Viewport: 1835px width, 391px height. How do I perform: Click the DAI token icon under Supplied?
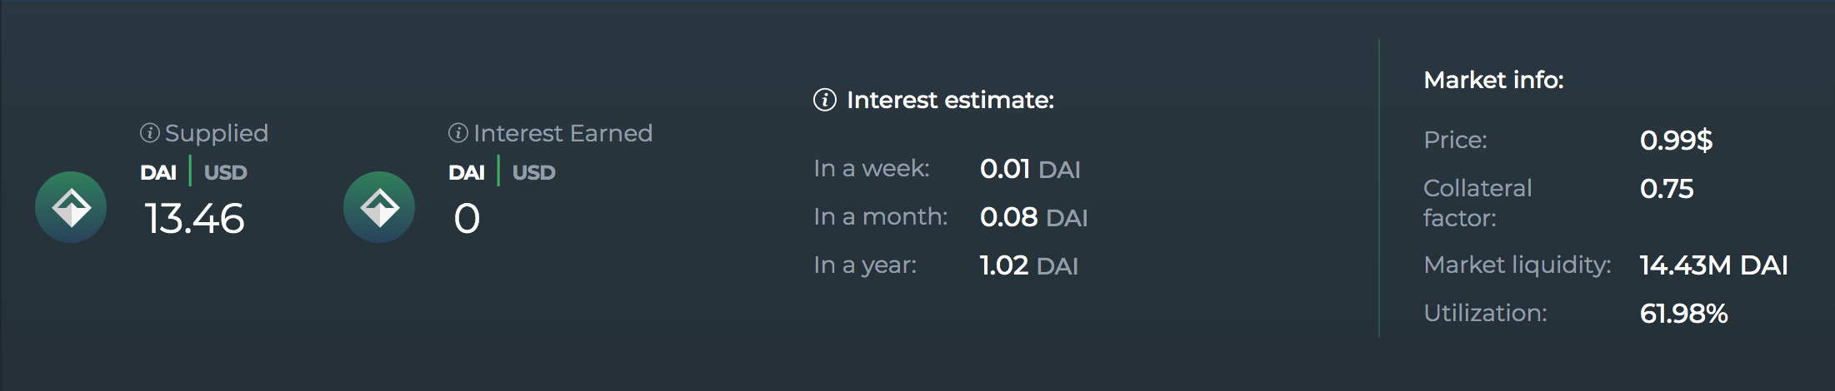pos(71,207)
